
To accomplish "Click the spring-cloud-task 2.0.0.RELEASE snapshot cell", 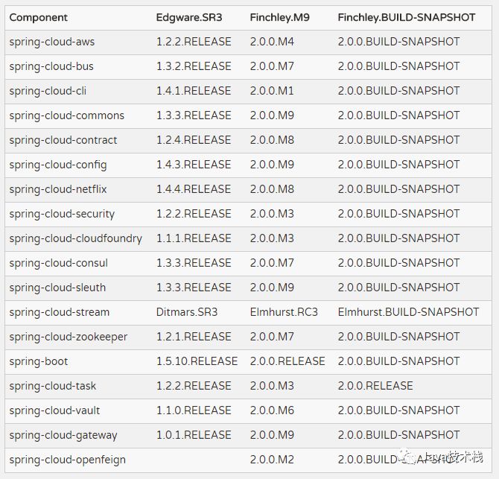I will click(375, 386).
